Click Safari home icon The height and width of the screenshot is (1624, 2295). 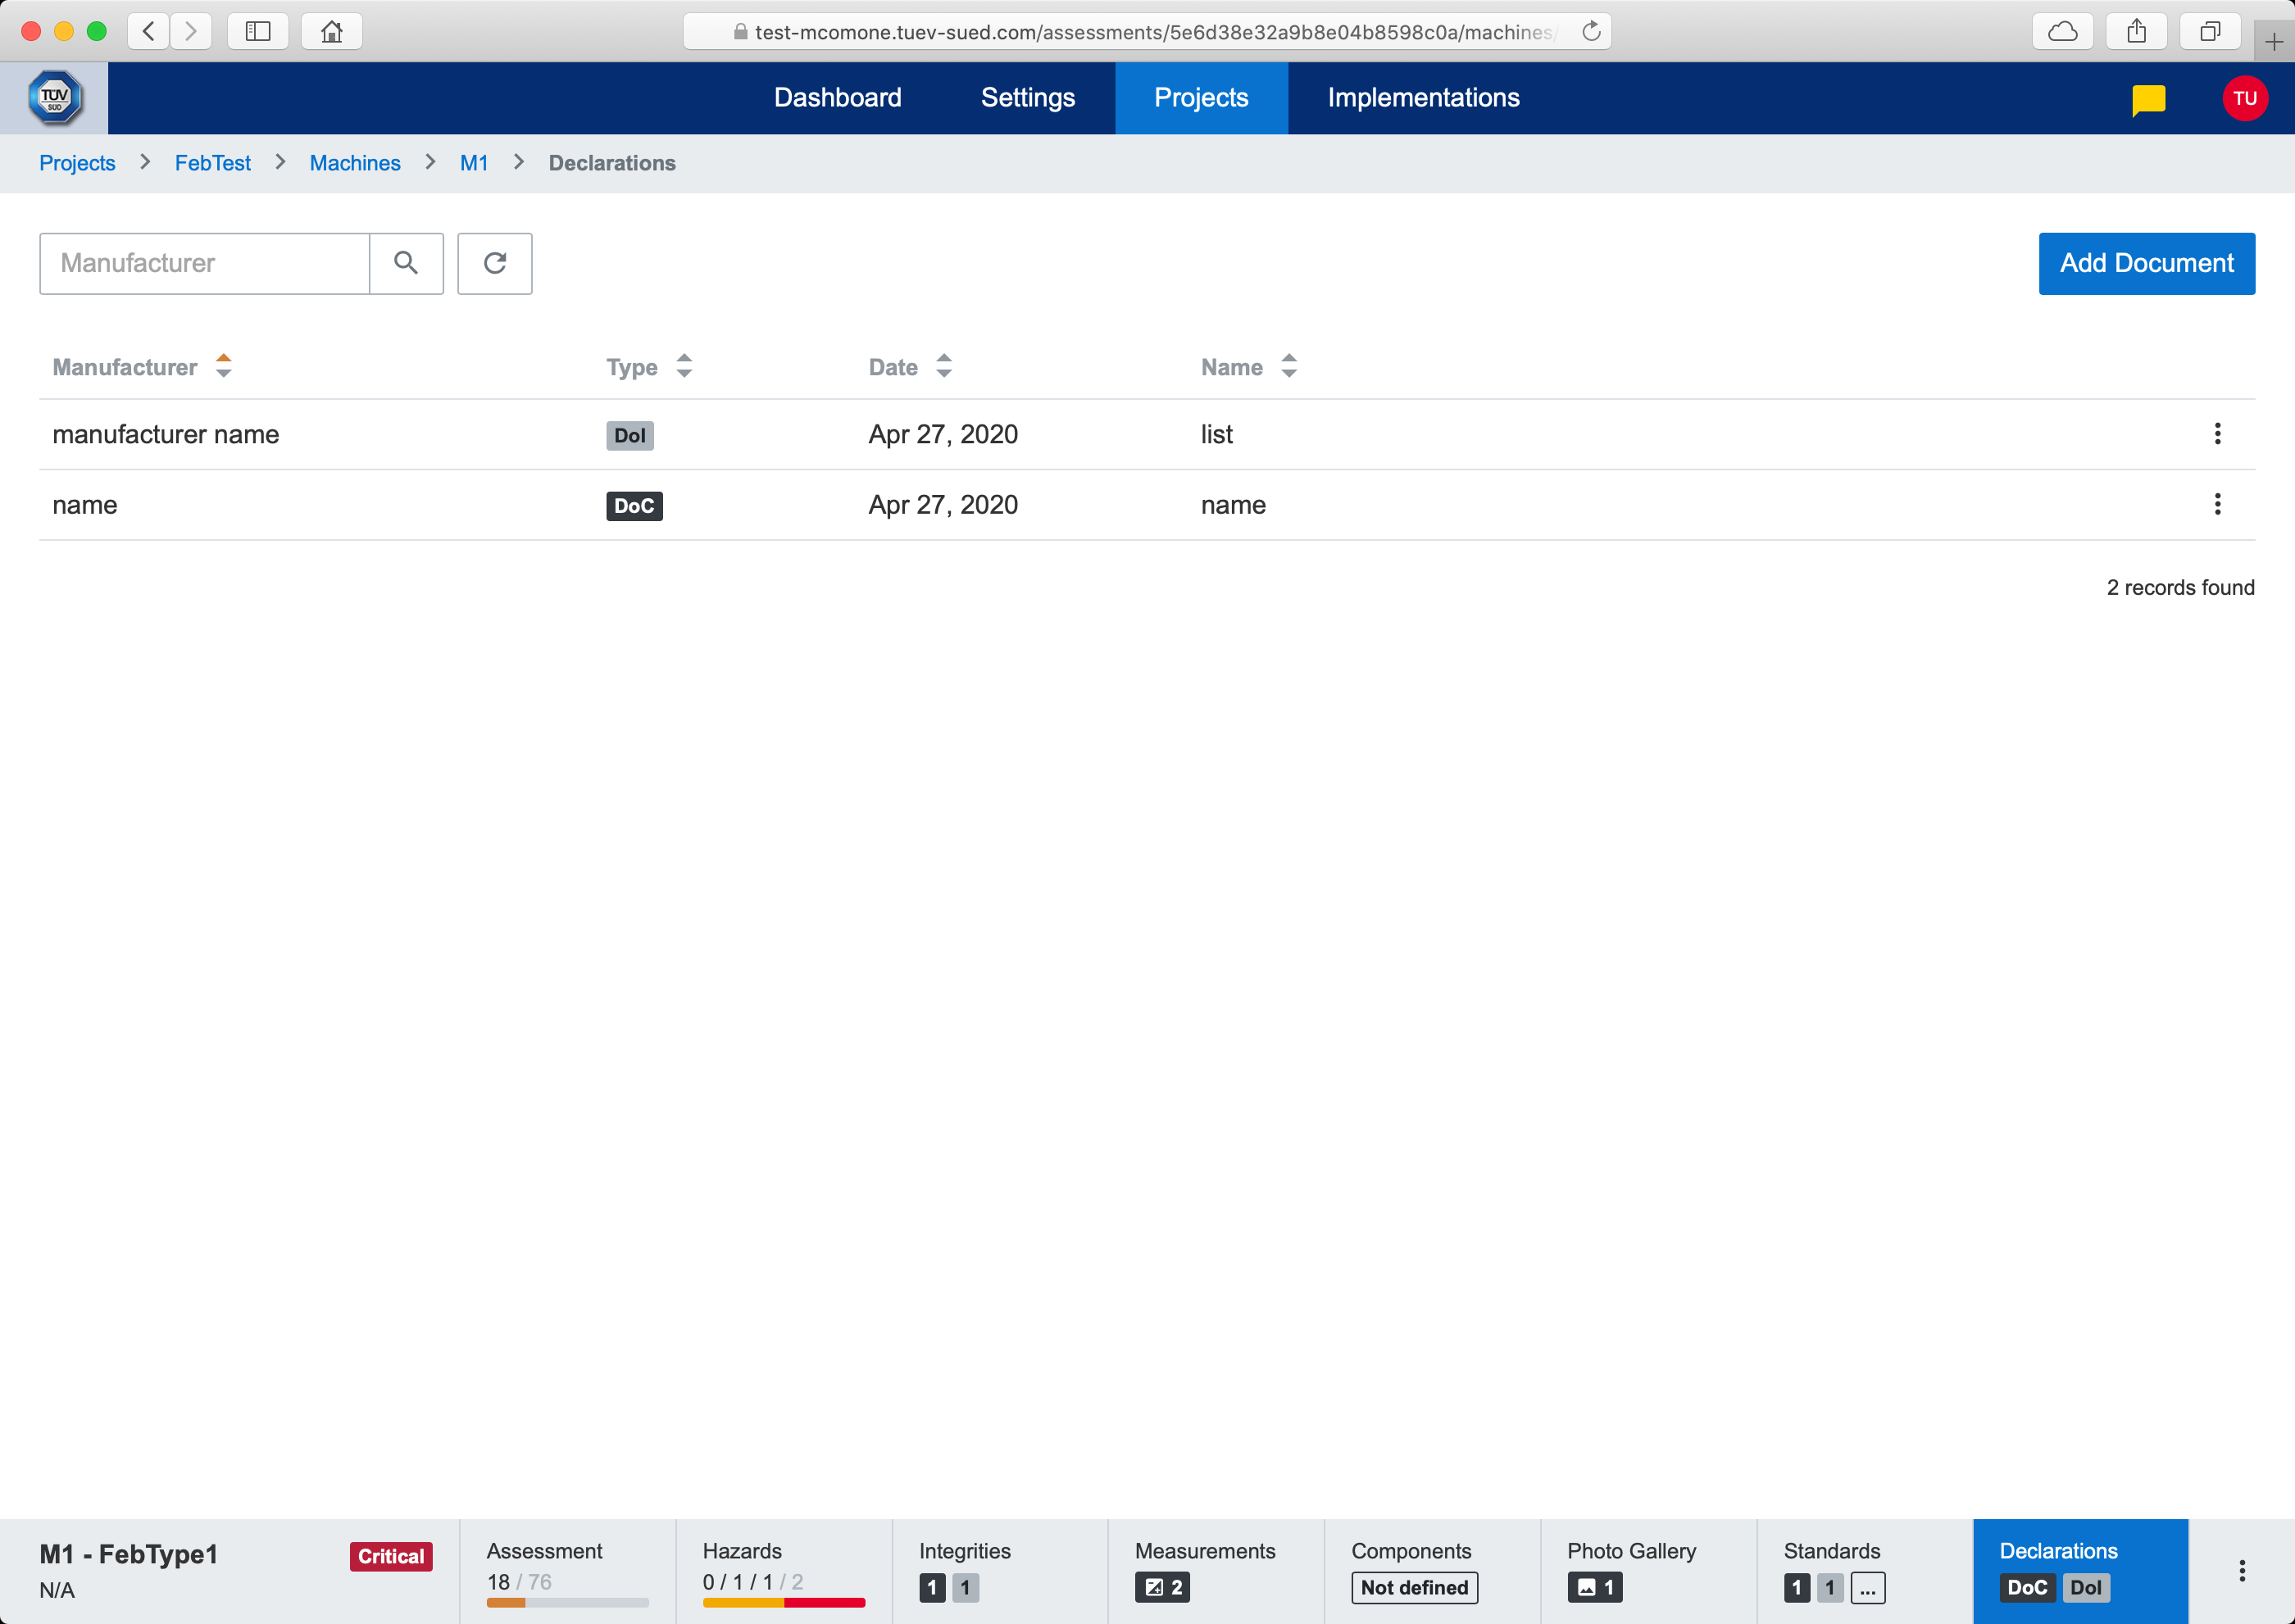tap(331, 31)
